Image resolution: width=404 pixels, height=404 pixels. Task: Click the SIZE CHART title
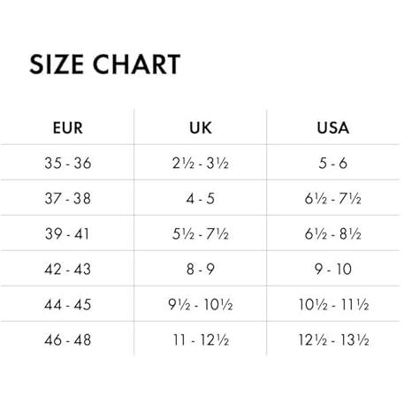[104, 65]
